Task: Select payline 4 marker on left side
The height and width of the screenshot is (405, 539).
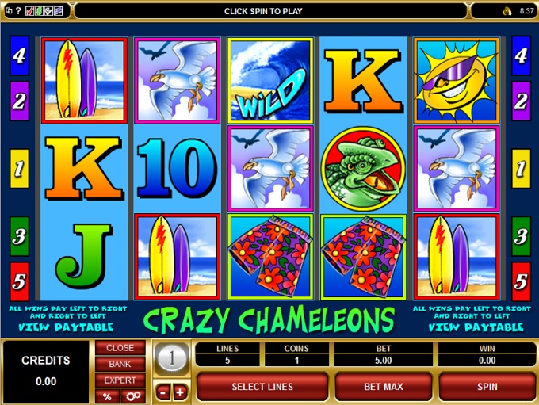Action: [19, 55]
